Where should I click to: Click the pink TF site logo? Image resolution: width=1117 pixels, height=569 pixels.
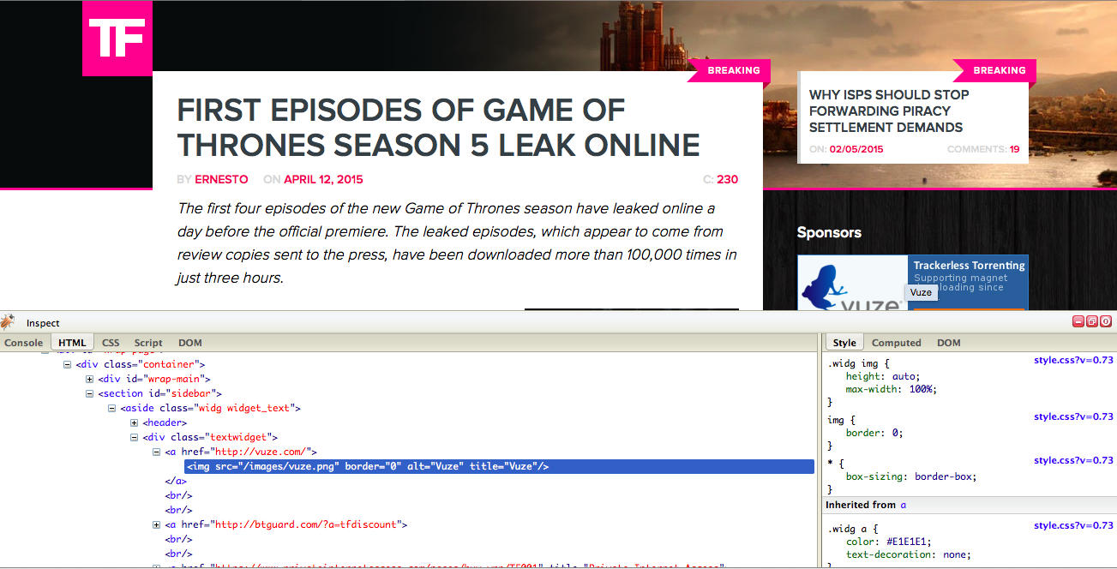click(117, 38)
